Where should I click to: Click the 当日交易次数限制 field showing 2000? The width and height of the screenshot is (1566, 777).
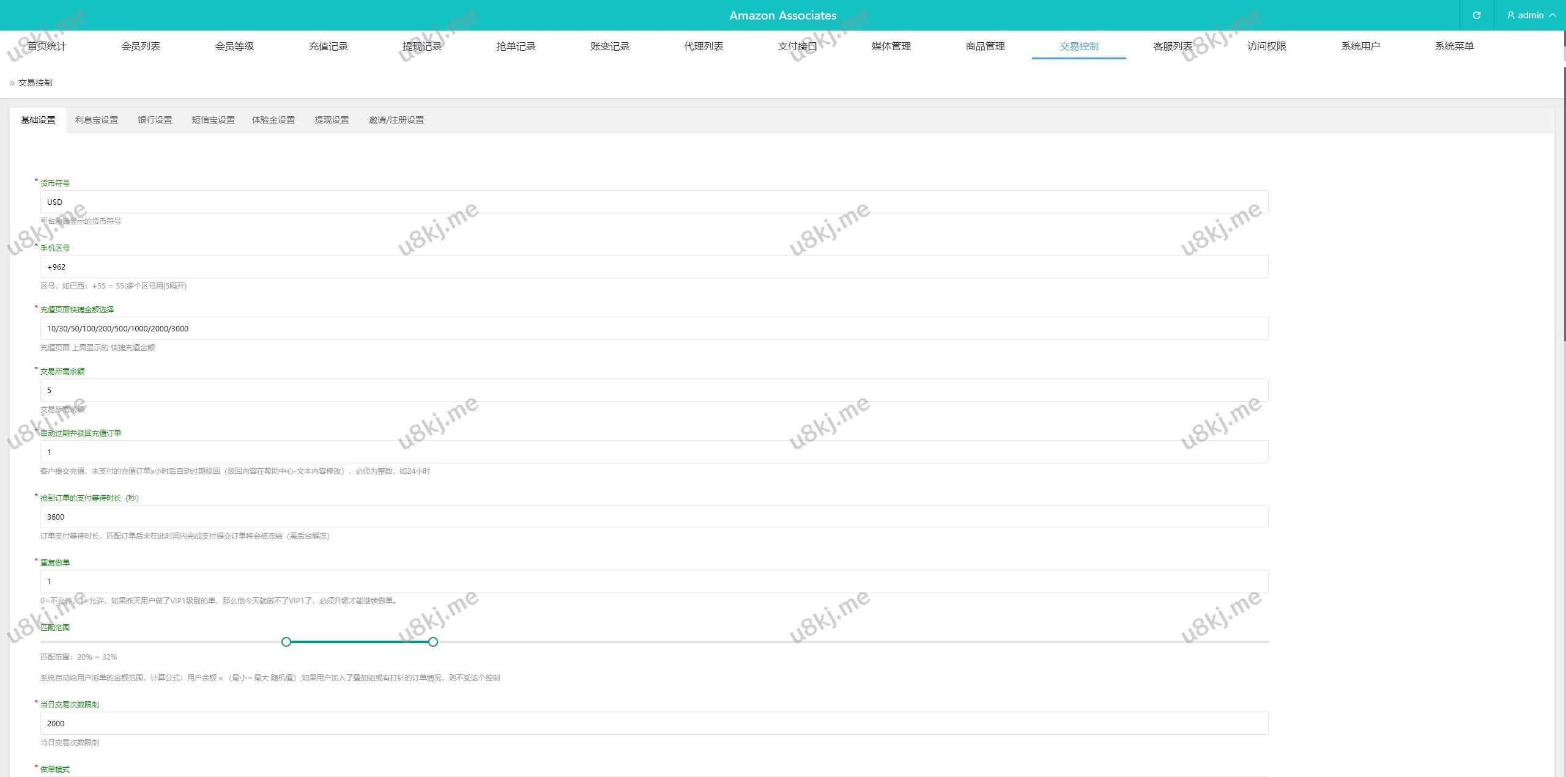pos(654,724)
